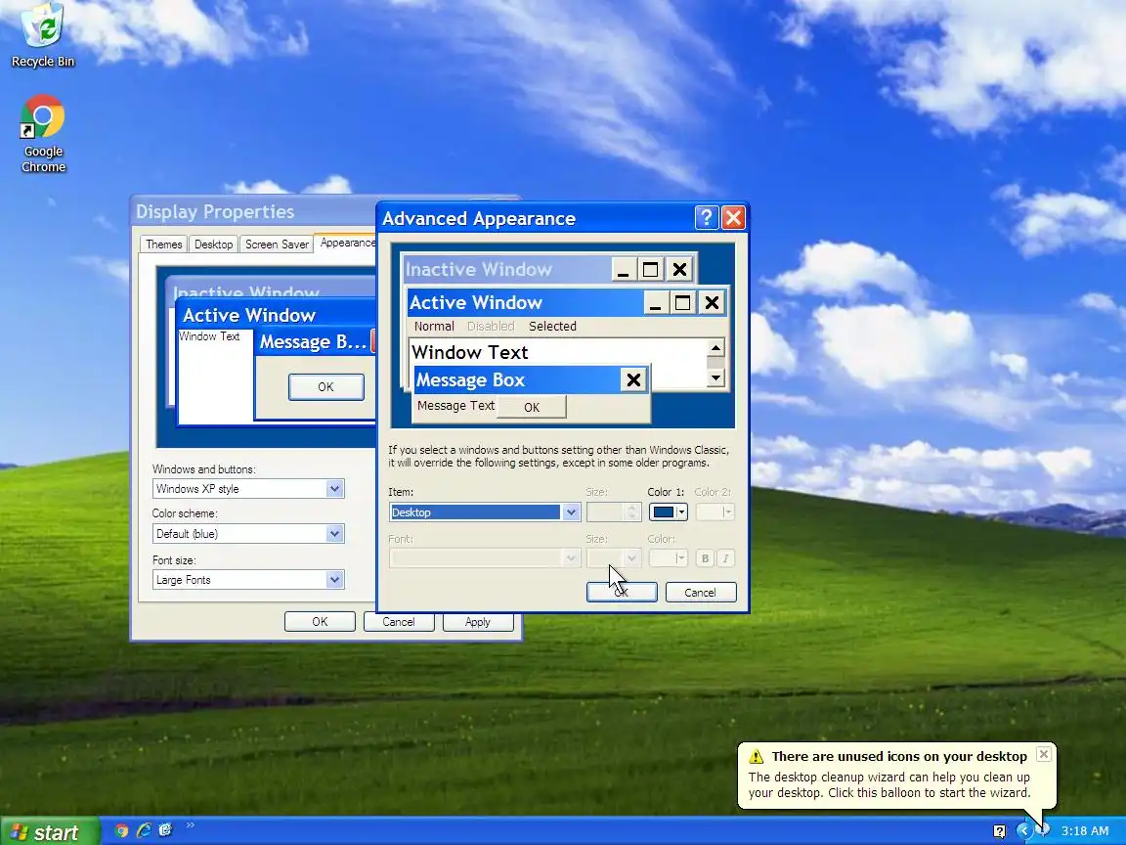Viewport: 1126px width, 845px height.
Task: Open the Color 1 swatch picker
Action: pos(668,512)
